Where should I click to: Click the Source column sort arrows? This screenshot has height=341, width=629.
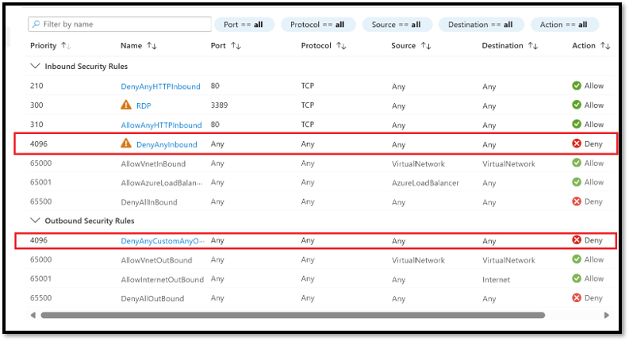(x=426, y=46)
